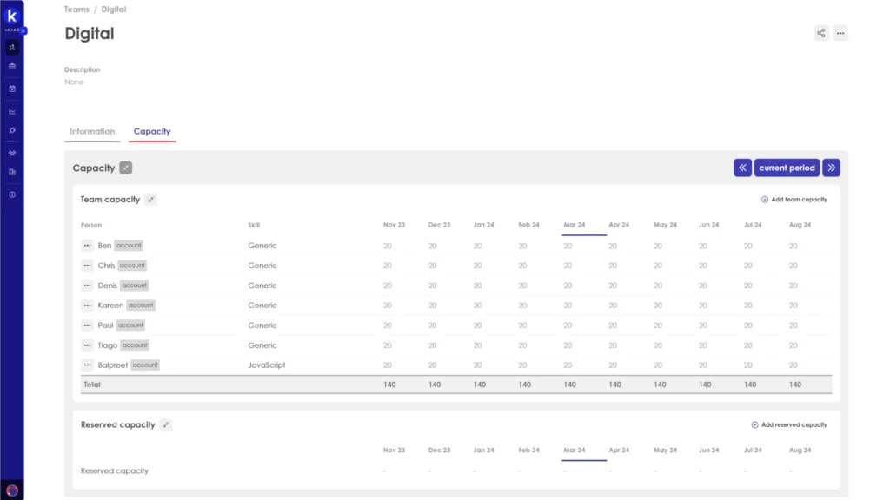
Task: Open the options menu for Kareen
Action: (x=87, y=305)
